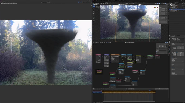This screenshot has height=103, width=185.
Task: Toggle the Use Nodes checkbox
Action: tap(108, 43)
